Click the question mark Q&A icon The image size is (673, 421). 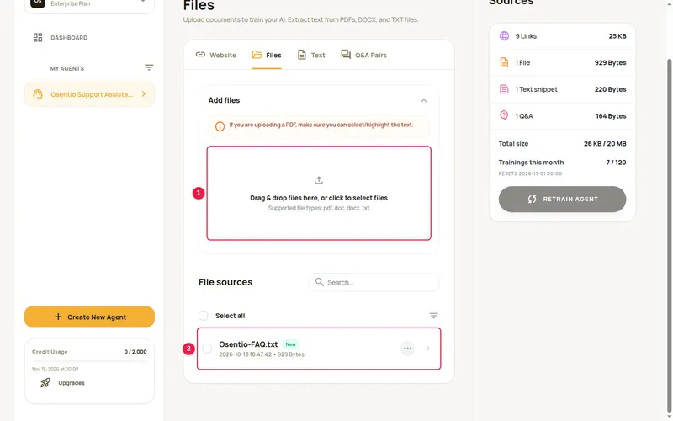504,115
